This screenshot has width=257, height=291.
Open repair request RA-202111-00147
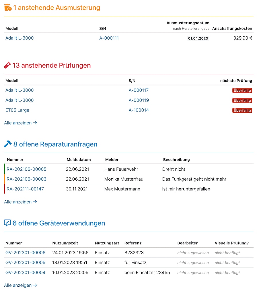coord(25,189)
